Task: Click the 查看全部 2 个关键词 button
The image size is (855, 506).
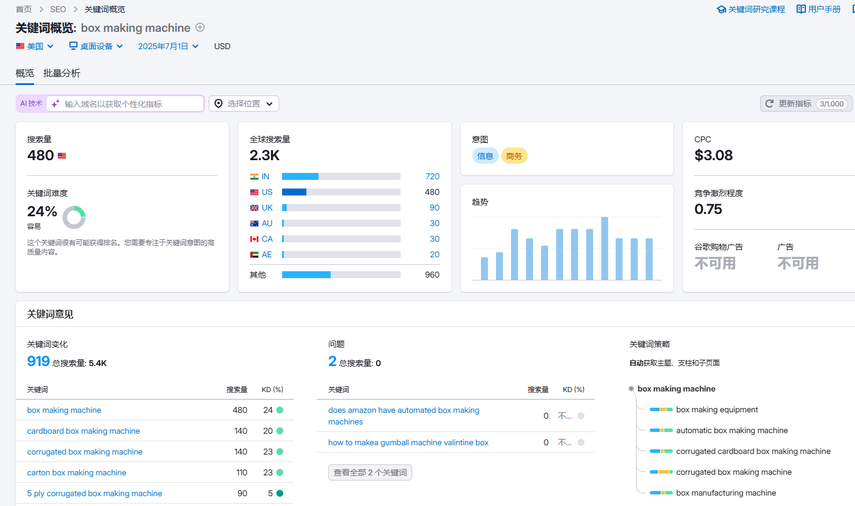Action: [x=370, y=472]
